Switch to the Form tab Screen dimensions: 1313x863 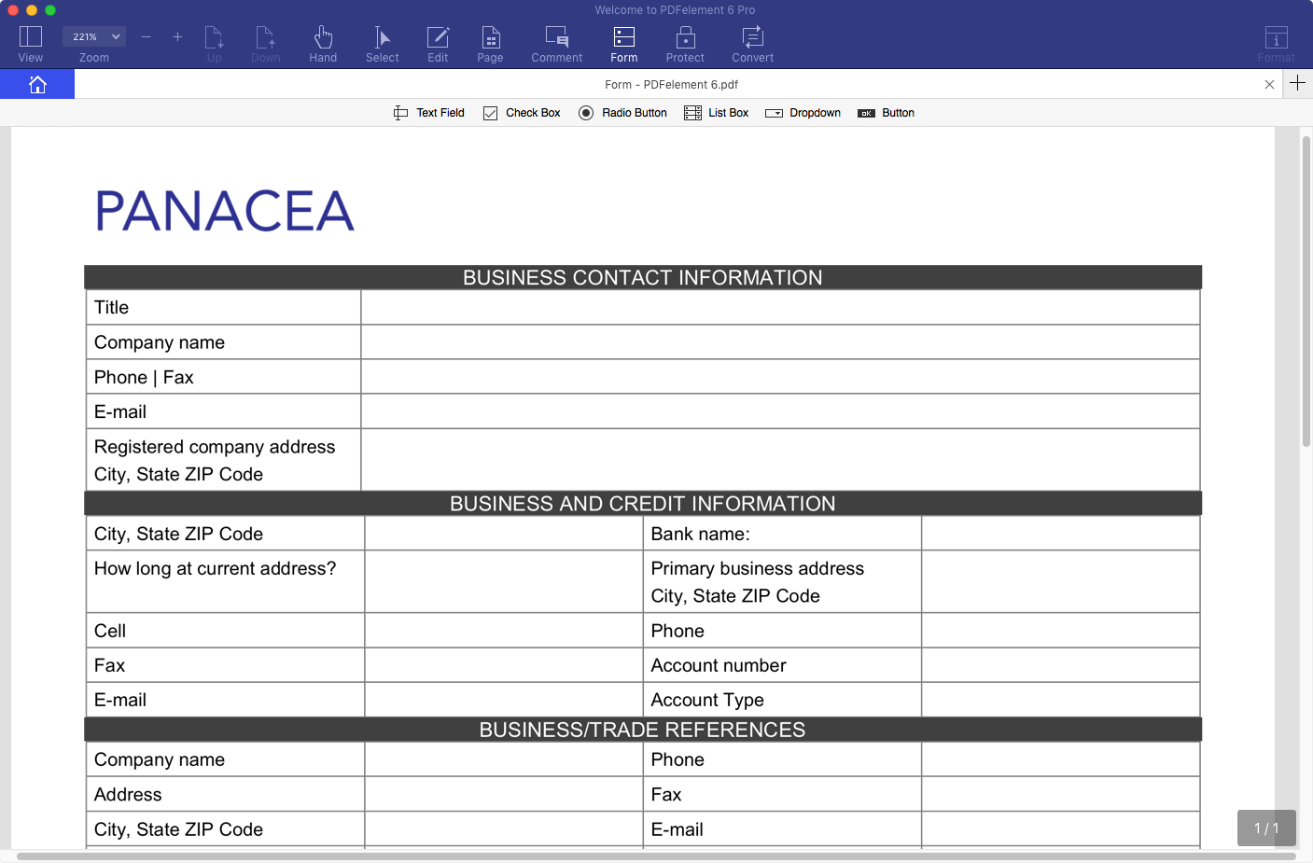pyautogui.click(x=624, y=44)
